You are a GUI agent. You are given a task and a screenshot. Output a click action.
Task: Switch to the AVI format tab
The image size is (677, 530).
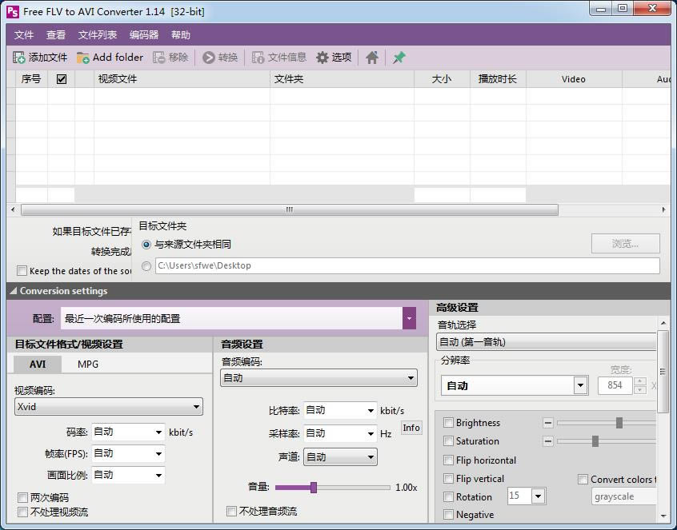38,365
